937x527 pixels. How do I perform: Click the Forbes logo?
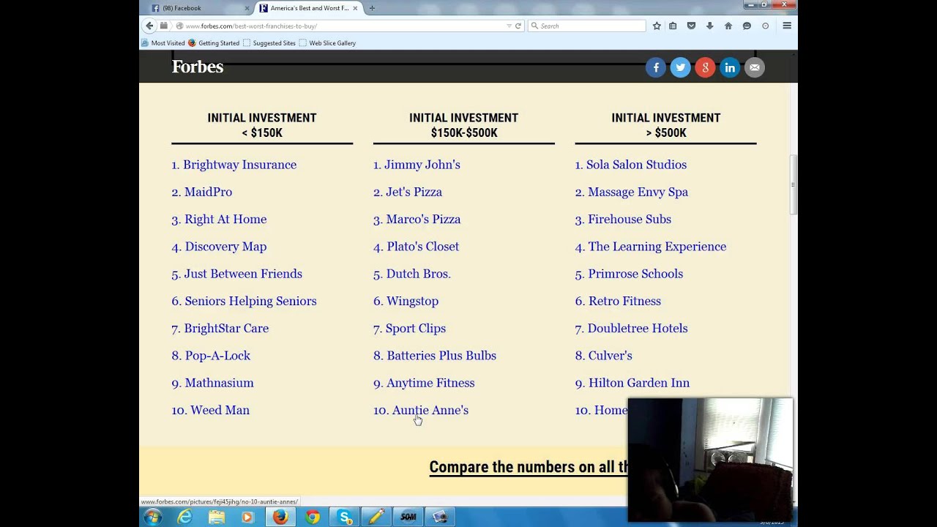(x=198, y=67)
